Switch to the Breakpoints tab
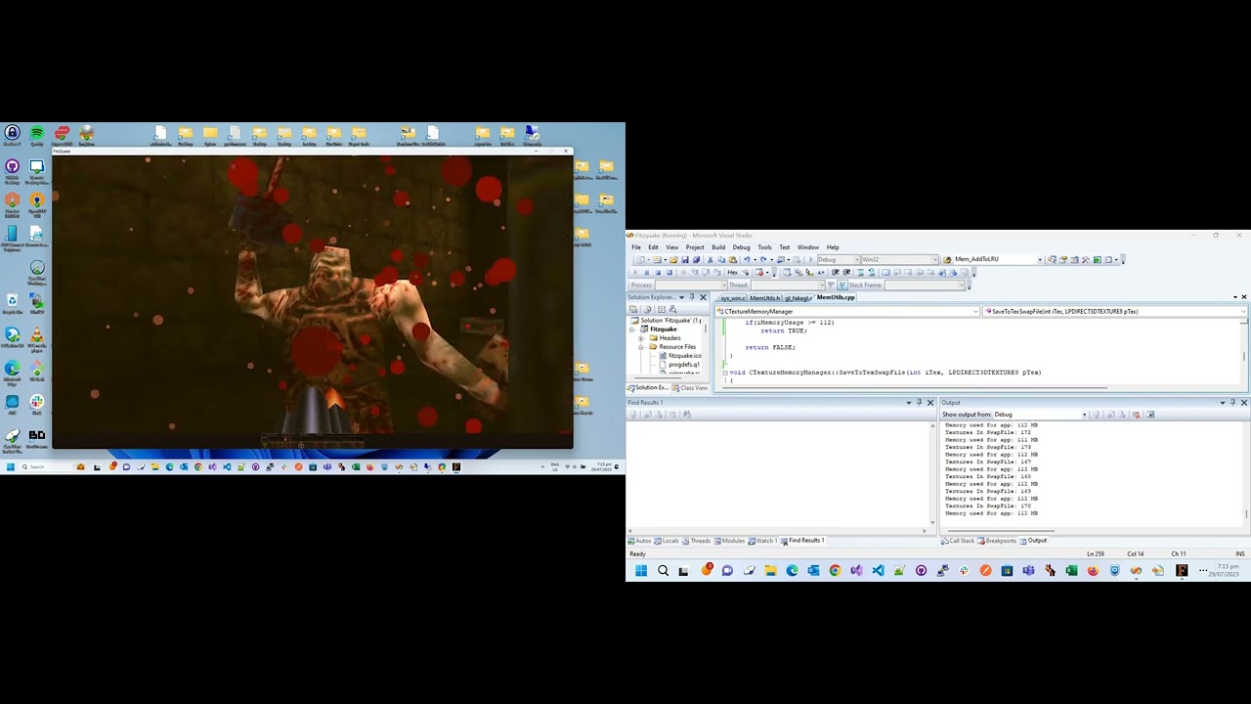This screenshot has height=704, width=1251. (x=998, y=541)
